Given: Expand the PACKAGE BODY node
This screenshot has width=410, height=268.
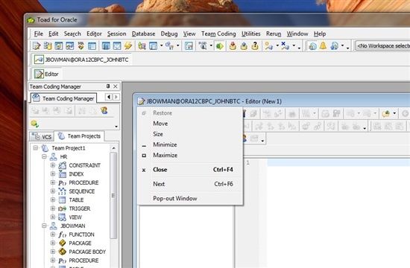Looking at the screenshot, I should 53,252.
